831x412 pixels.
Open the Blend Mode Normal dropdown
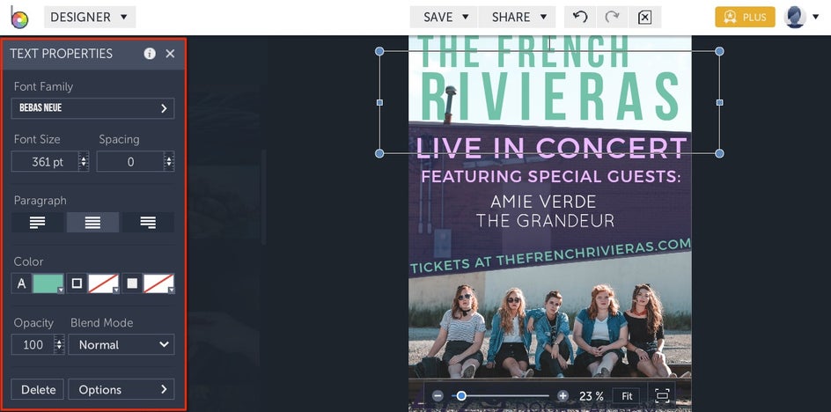click(x=121, y=345)
